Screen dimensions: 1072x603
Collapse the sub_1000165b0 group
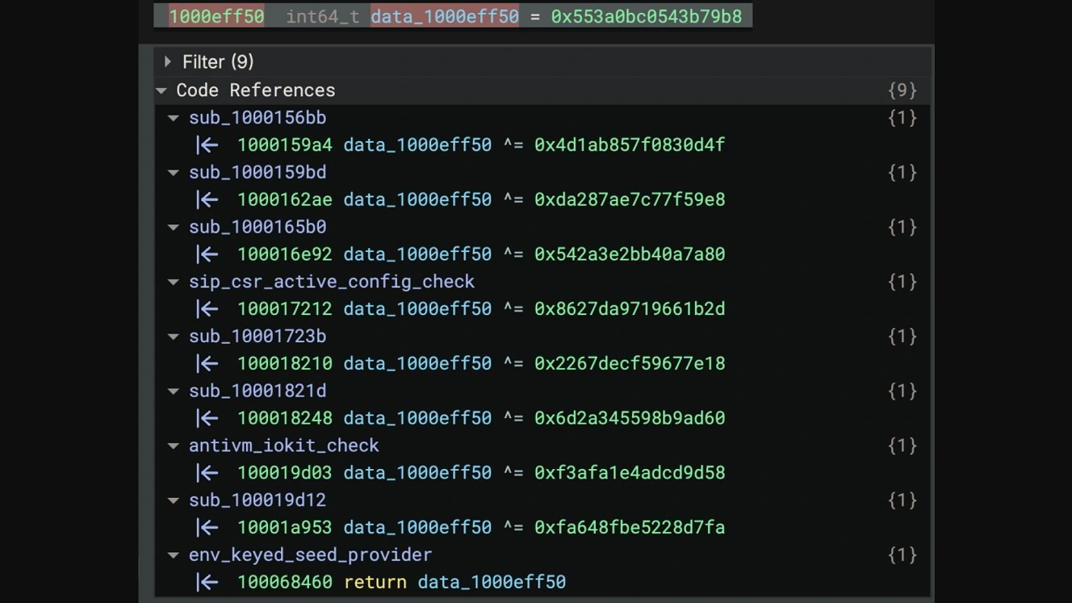(x=174, y=228)
